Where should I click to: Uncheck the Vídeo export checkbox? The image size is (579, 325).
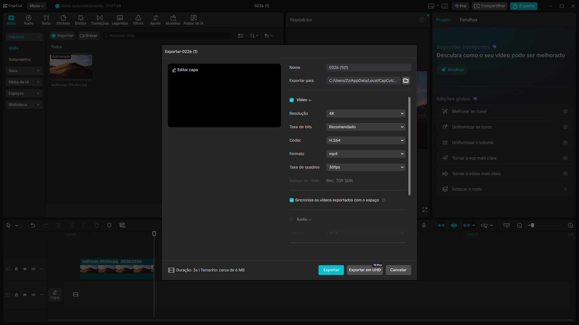tap(291, 100)
